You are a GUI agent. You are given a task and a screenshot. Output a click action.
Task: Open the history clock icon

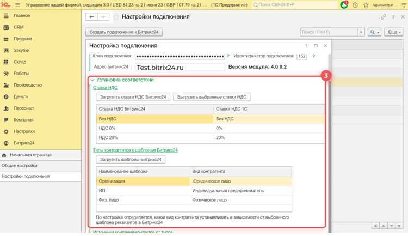[x=355, y=5]
